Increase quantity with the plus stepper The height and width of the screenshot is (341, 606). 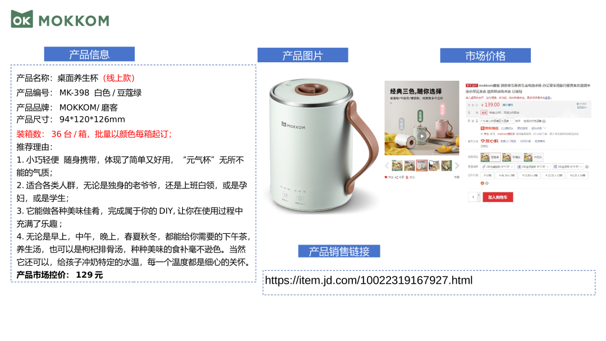(x=479, y=195)
